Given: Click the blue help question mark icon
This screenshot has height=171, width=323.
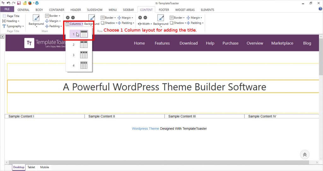Looking at the screenshot, I should 320,9.
